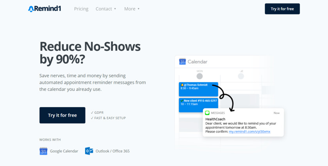The width and height of the screenshot is (328, 166).
Task: Click the green checkmark on the New client event
Action: click(182, 101)
